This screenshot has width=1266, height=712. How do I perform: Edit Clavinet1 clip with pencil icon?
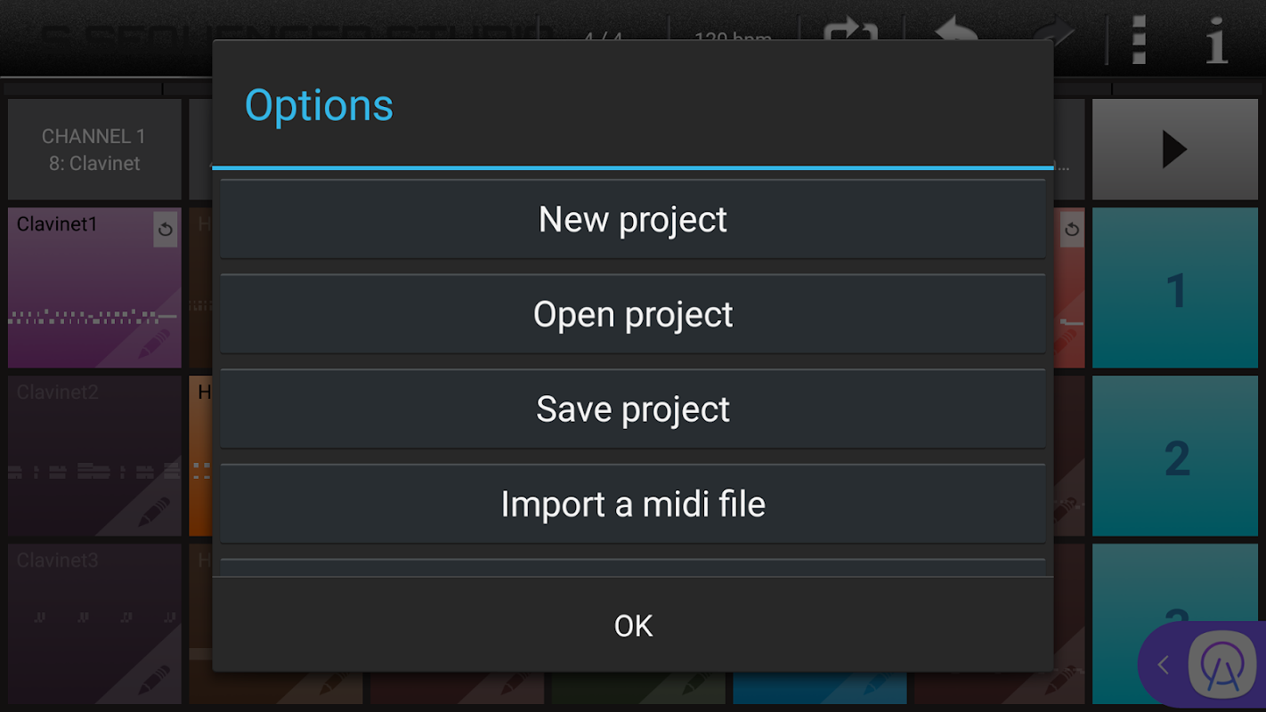(154, 344)
